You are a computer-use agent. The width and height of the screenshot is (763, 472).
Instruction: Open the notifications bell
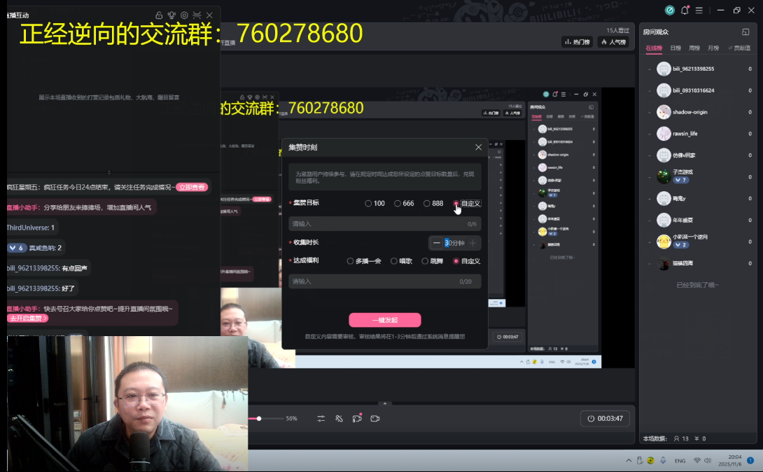685,11
